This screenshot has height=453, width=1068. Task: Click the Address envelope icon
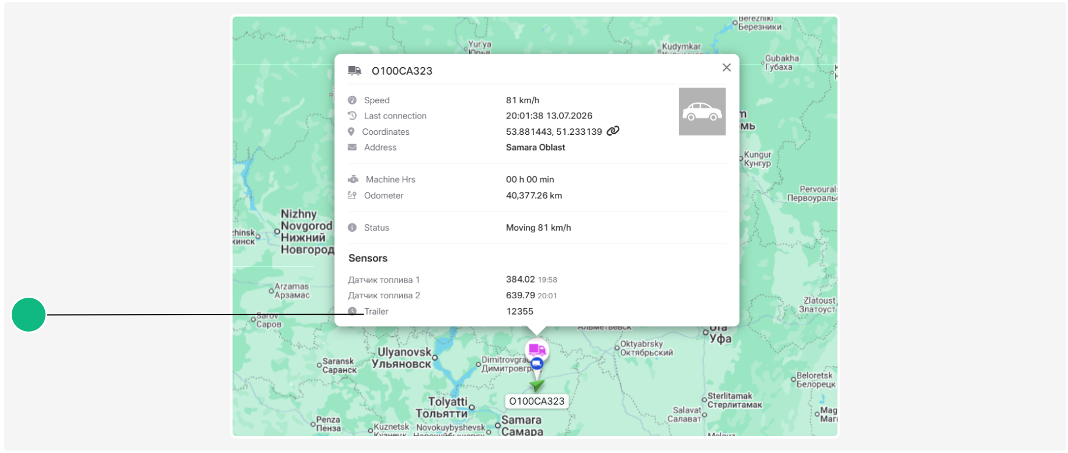point(352,147)
